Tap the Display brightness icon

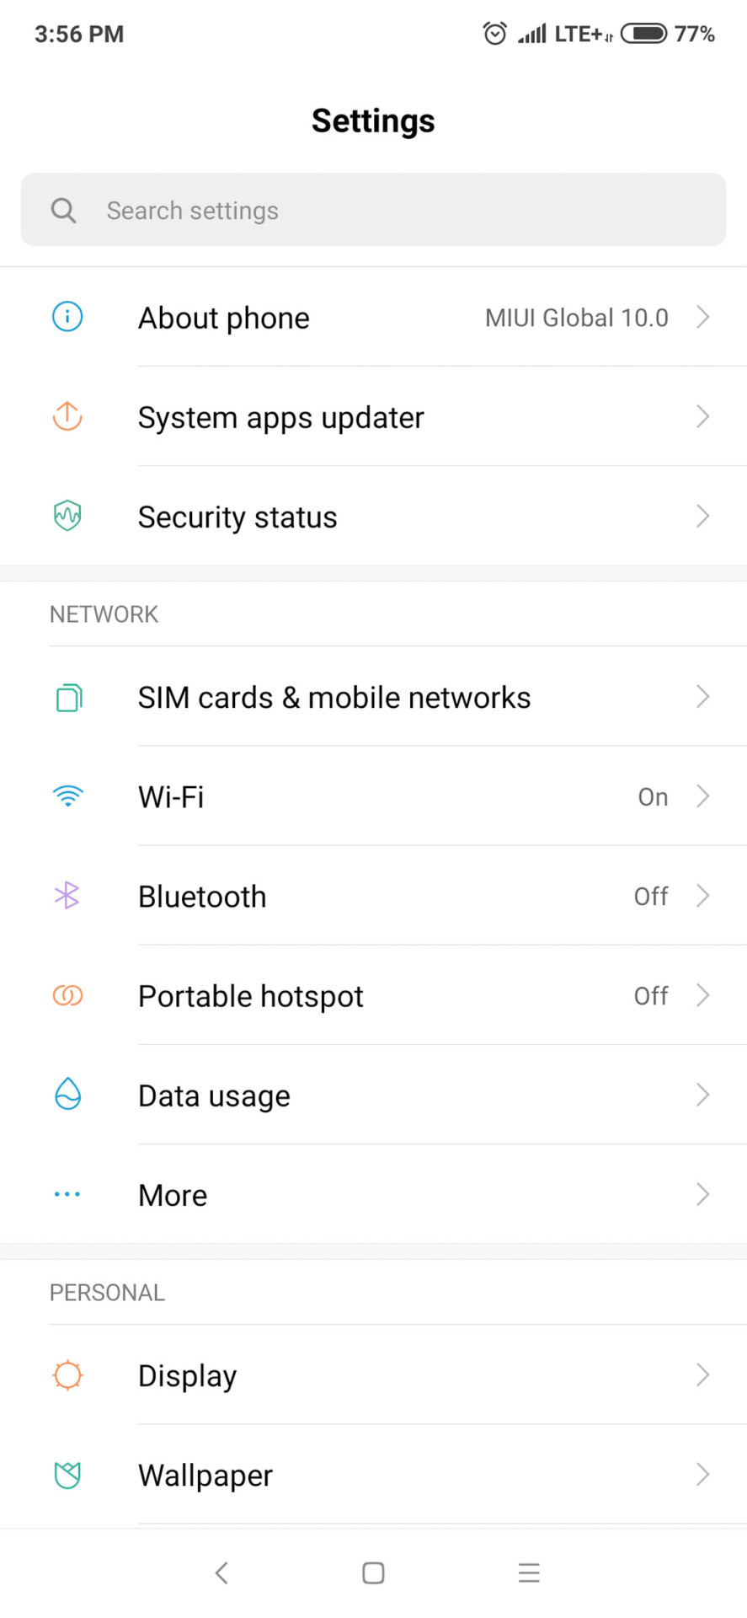(67, 1375)
